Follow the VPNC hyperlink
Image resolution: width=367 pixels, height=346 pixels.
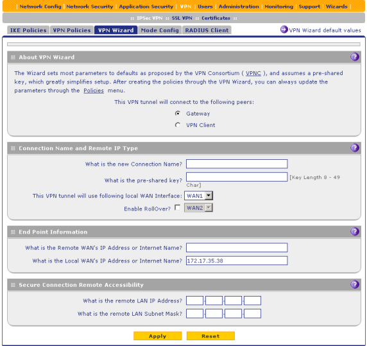point(253,73)
